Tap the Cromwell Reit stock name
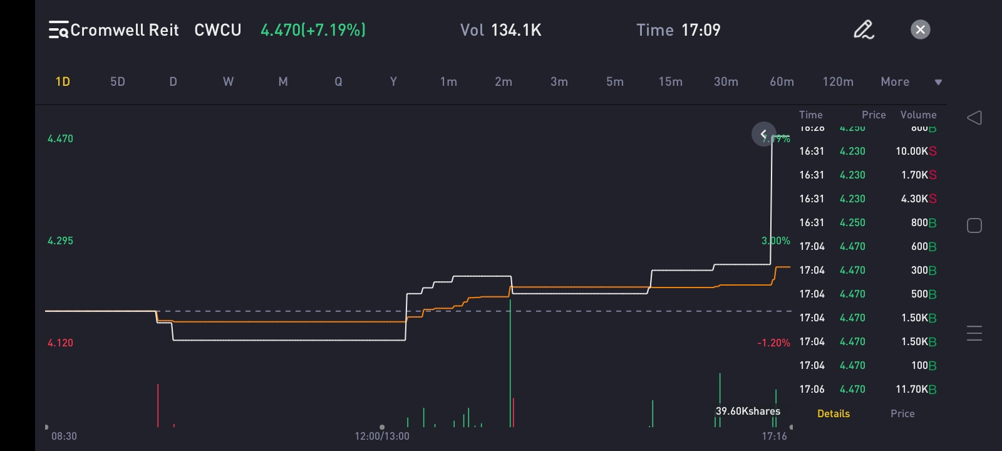Viewport: 1002px width, 451px height. pyautogui.click(x=125, y=30)
